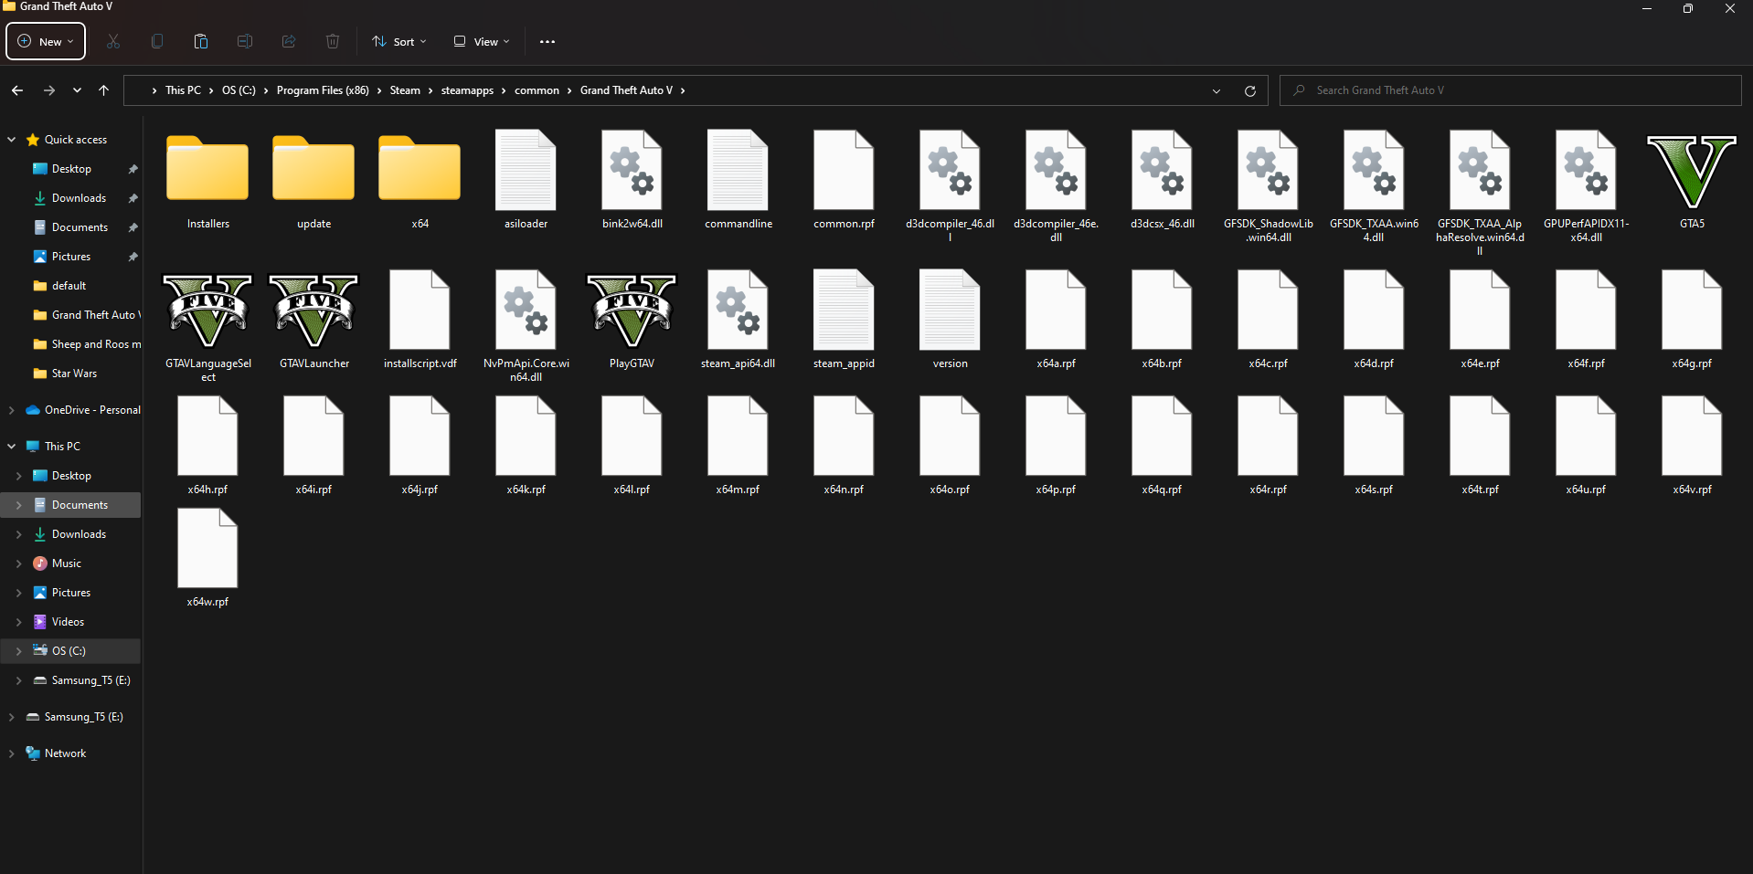Click the Paste clipboard icon
1753x874 pixels.
(x=201, y=41)
